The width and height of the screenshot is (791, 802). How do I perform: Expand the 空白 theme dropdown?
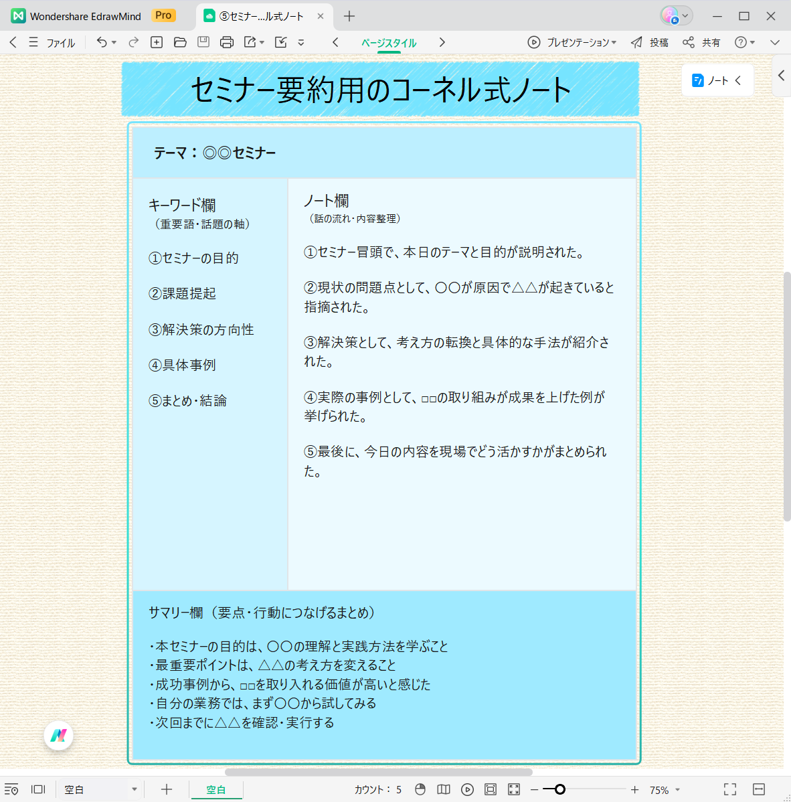(133, 789)
